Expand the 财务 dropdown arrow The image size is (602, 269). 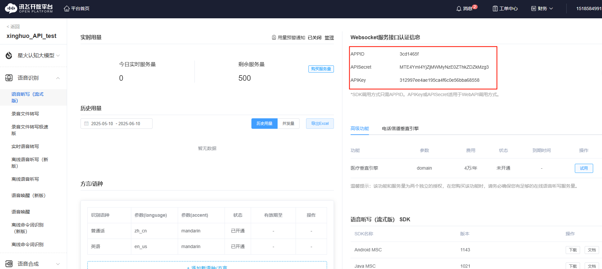(x=551, y=8)
